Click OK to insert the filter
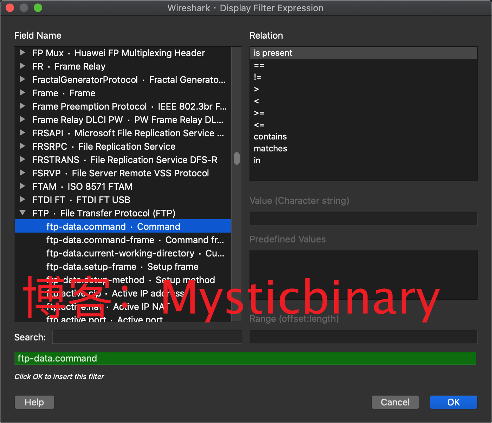492x423 pixels. click(x=453, y=402)
